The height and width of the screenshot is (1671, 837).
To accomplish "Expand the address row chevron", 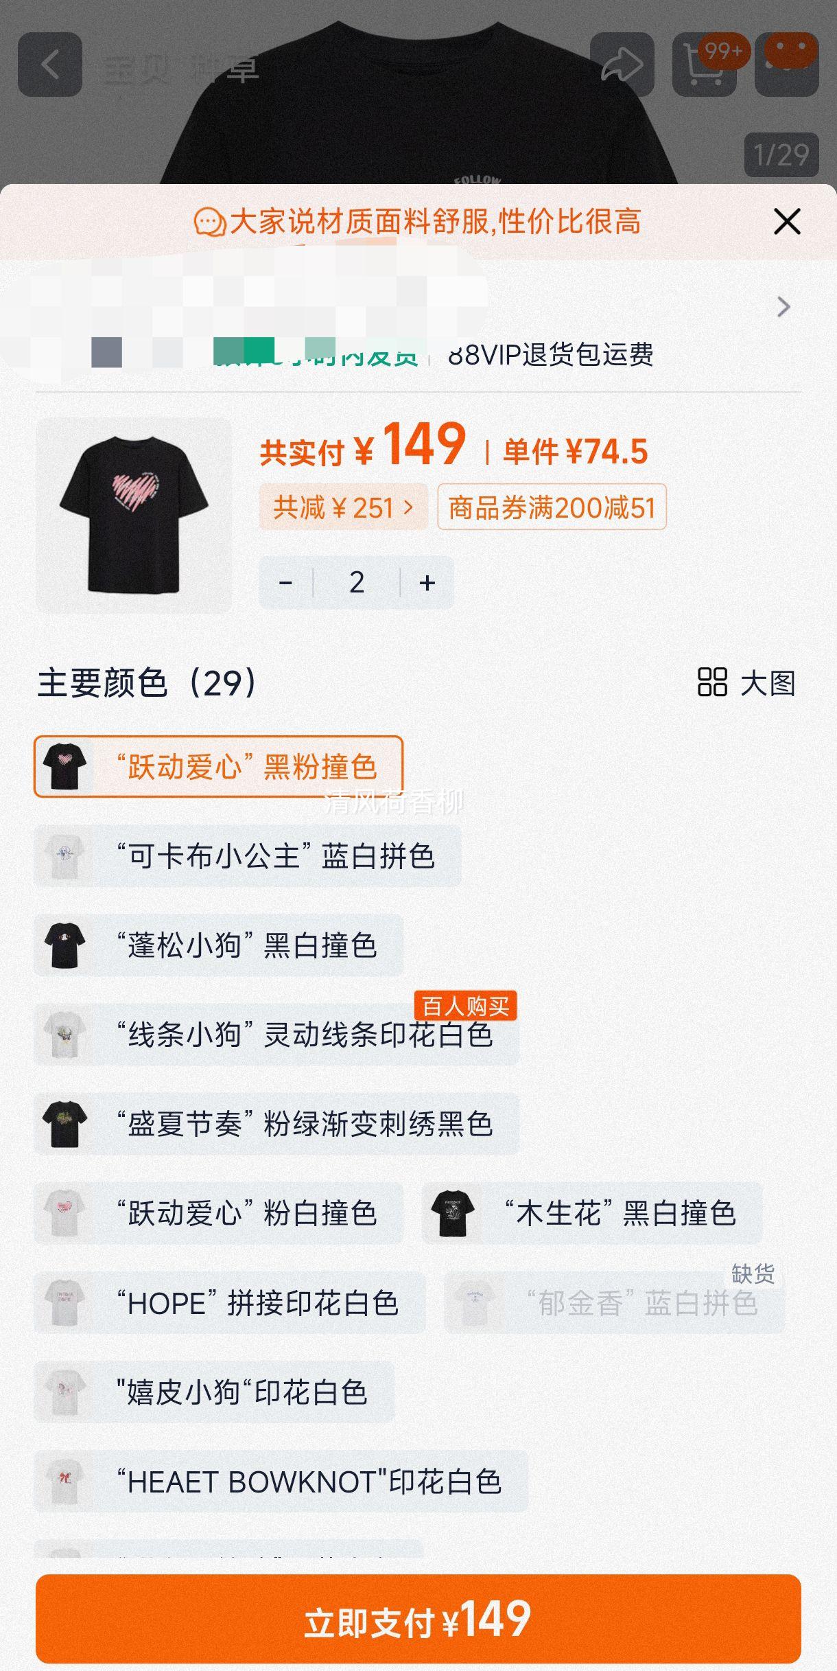I will (783, 306).
